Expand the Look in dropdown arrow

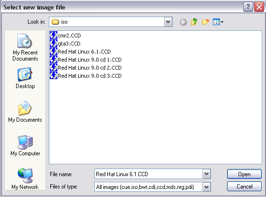pyautogui.click(x=168, y=22)
